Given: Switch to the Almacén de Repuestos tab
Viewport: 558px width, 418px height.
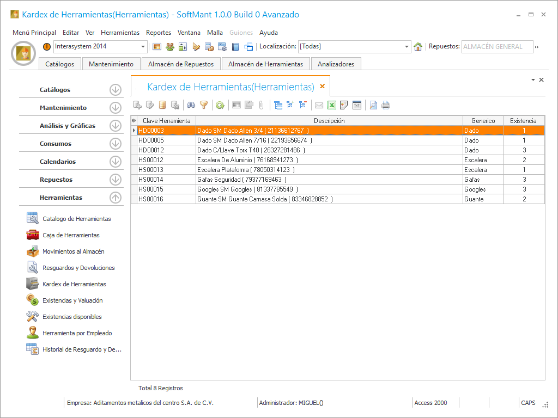Looking at the screenshot, I should coord(181,64).
